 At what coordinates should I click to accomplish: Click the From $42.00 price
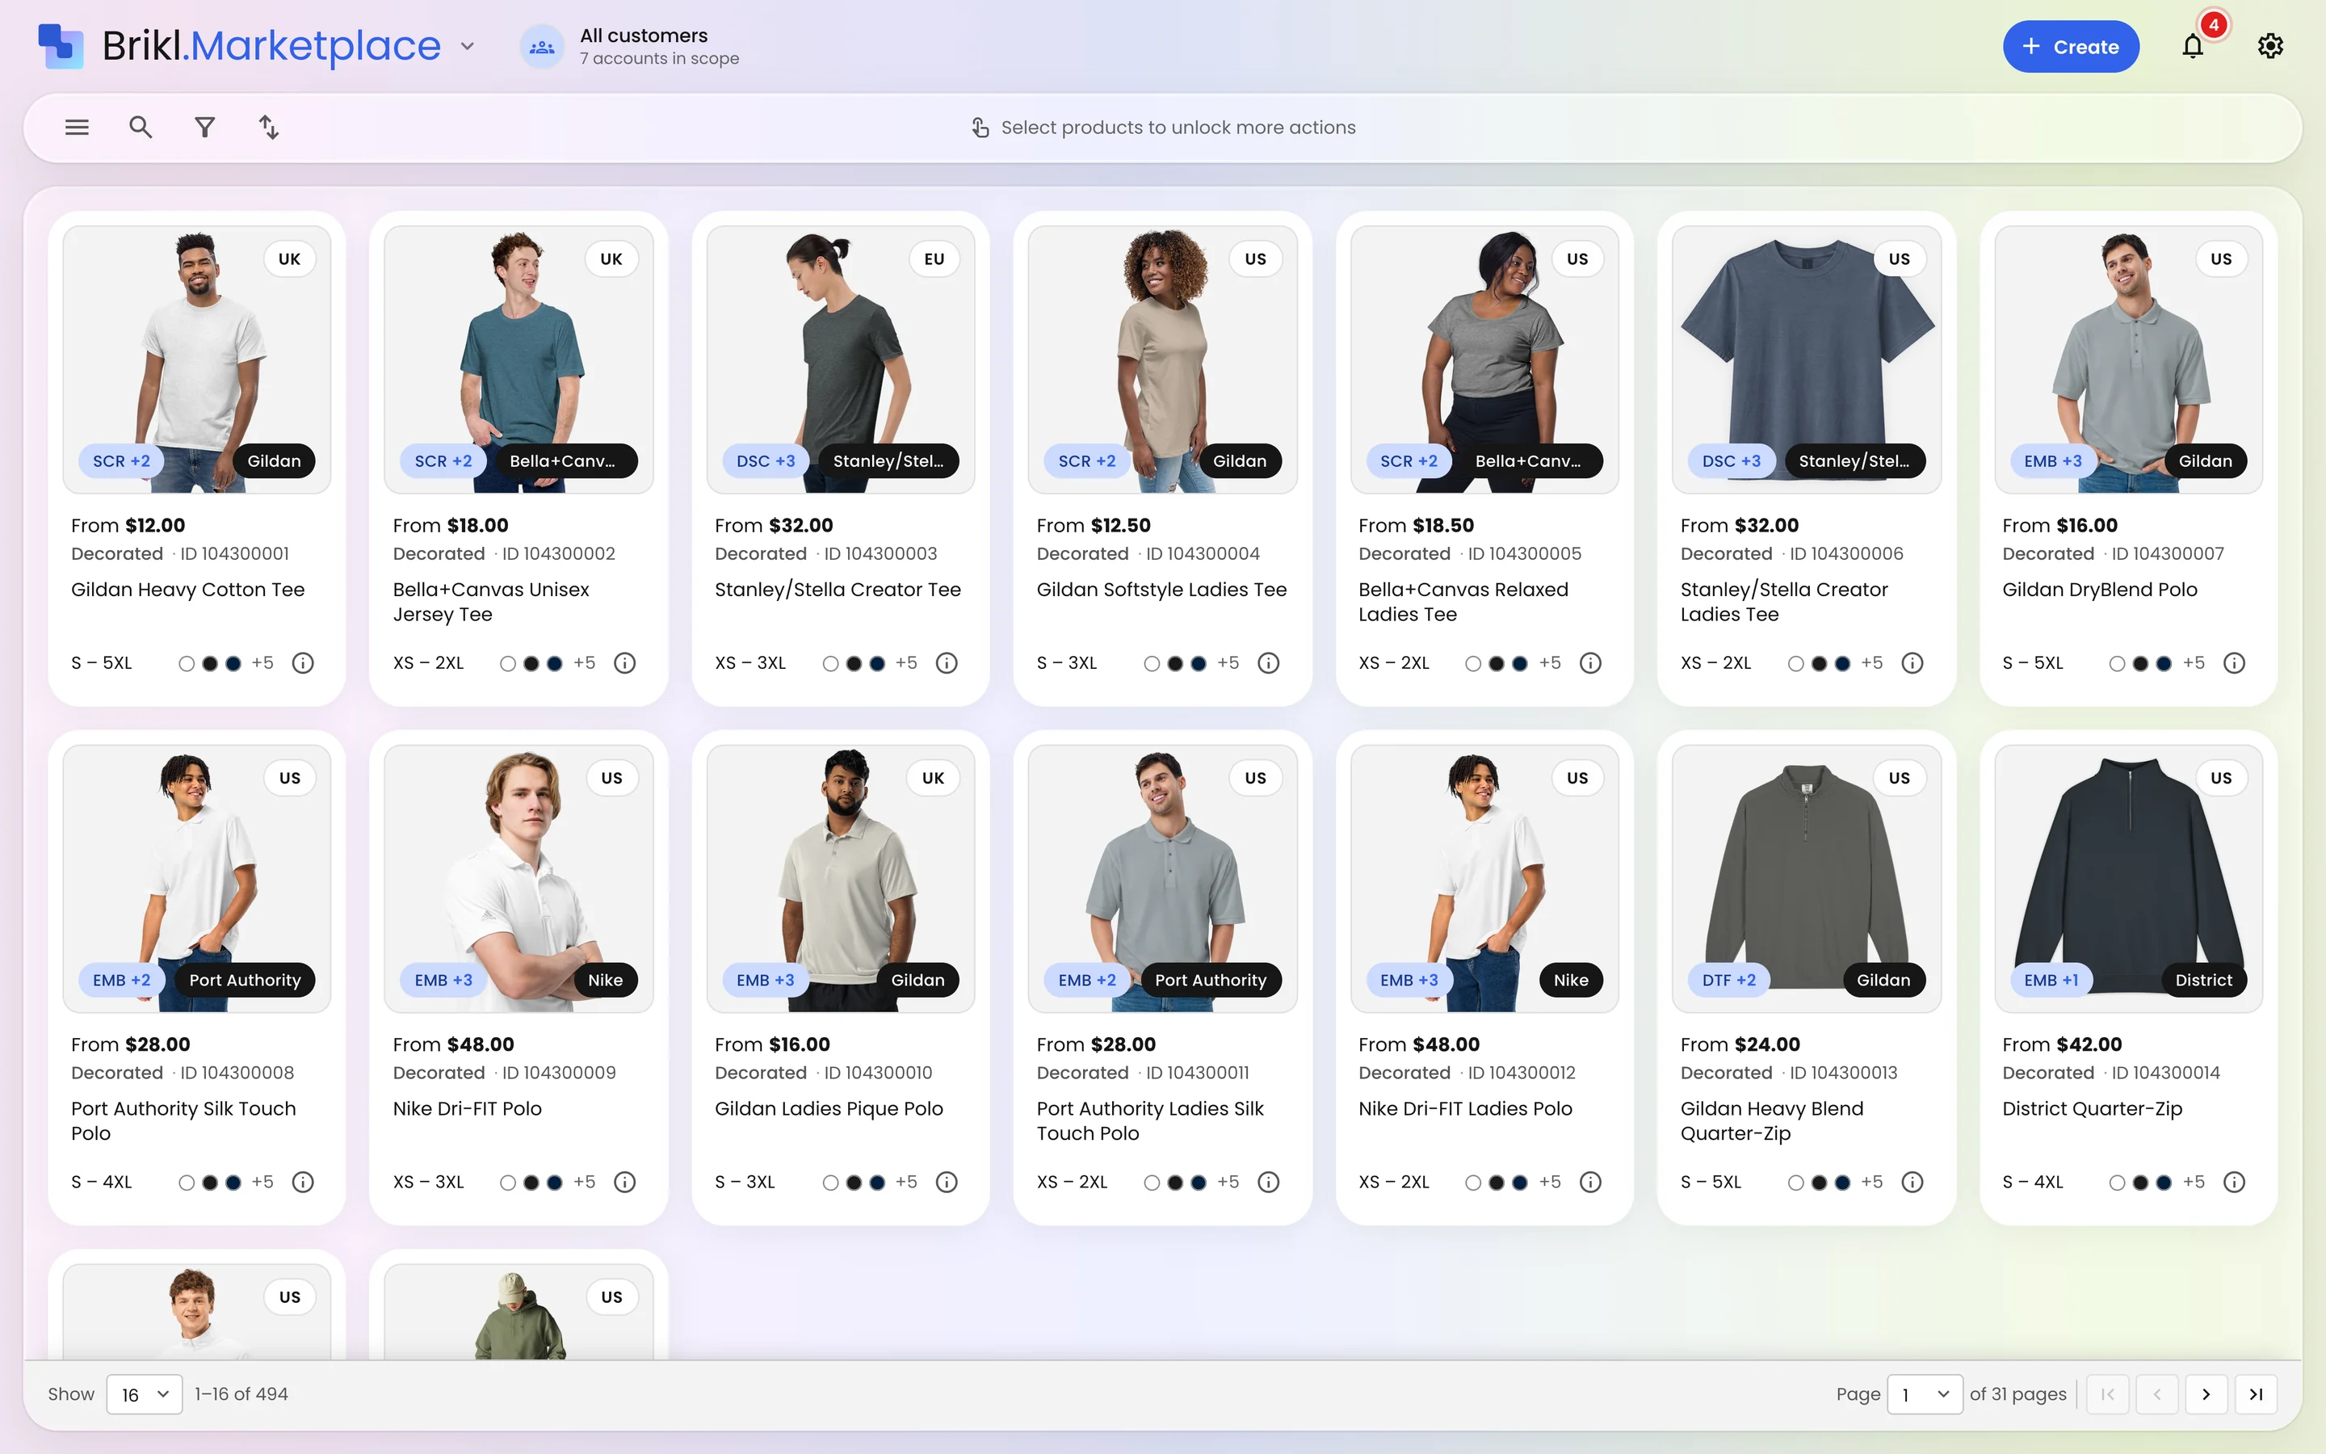(x=2062, y=1044)
